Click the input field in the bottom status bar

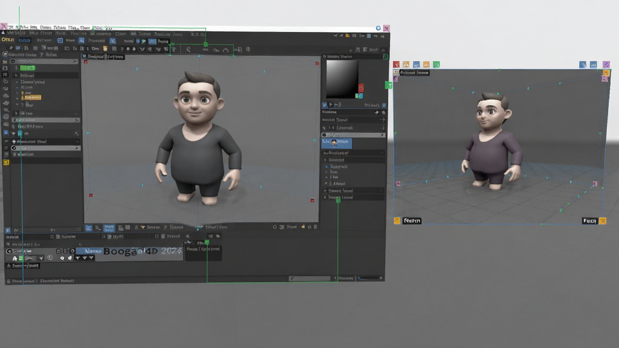[309, 279]
